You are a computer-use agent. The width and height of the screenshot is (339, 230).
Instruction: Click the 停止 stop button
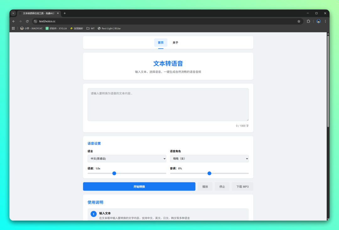(x=222, y=187)
